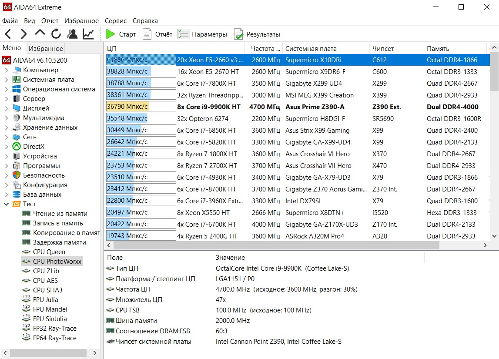Go up one level with up arrow

(x=40, y=33)
